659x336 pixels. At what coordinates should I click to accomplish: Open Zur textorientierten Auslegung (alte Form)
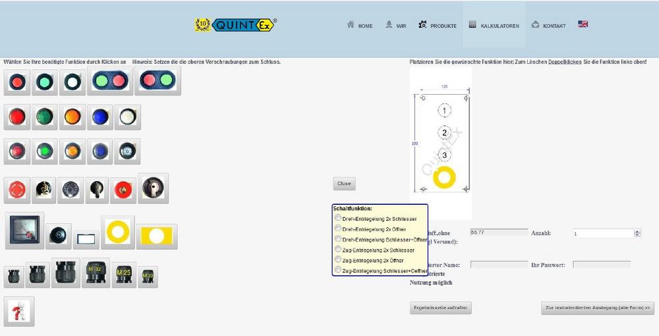click(x=598, y=308)
